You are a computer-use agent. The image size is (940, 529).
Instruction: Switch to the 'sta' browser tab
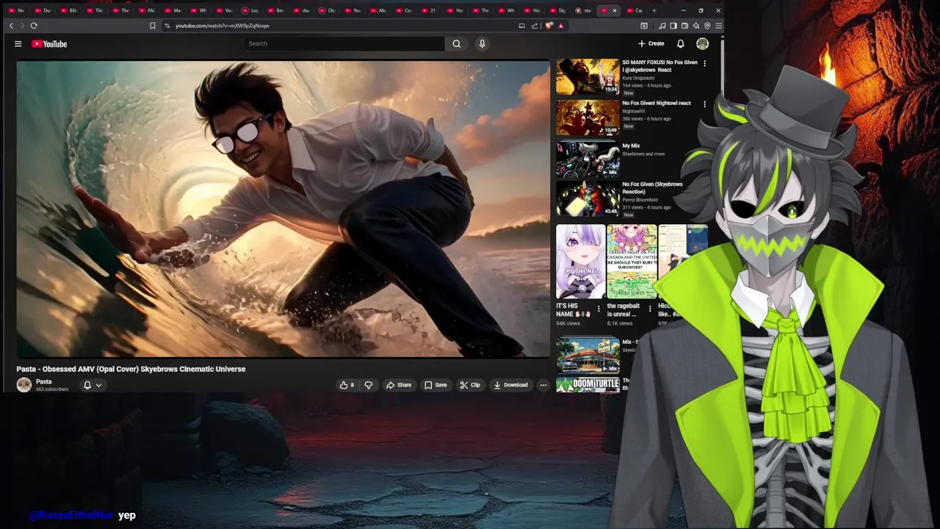point(583,10)
